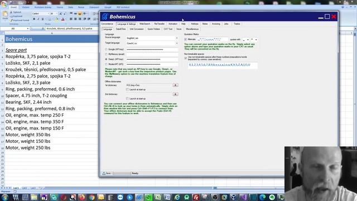The image size is (357, 201).
Task: Click the Visual Studio icon in the taskbar
Action: click(243, 197)
